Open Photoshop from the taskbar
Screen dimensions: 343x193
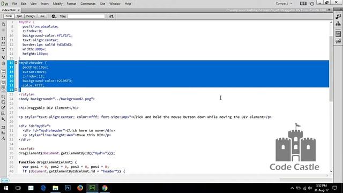click(x=68, y=188)
